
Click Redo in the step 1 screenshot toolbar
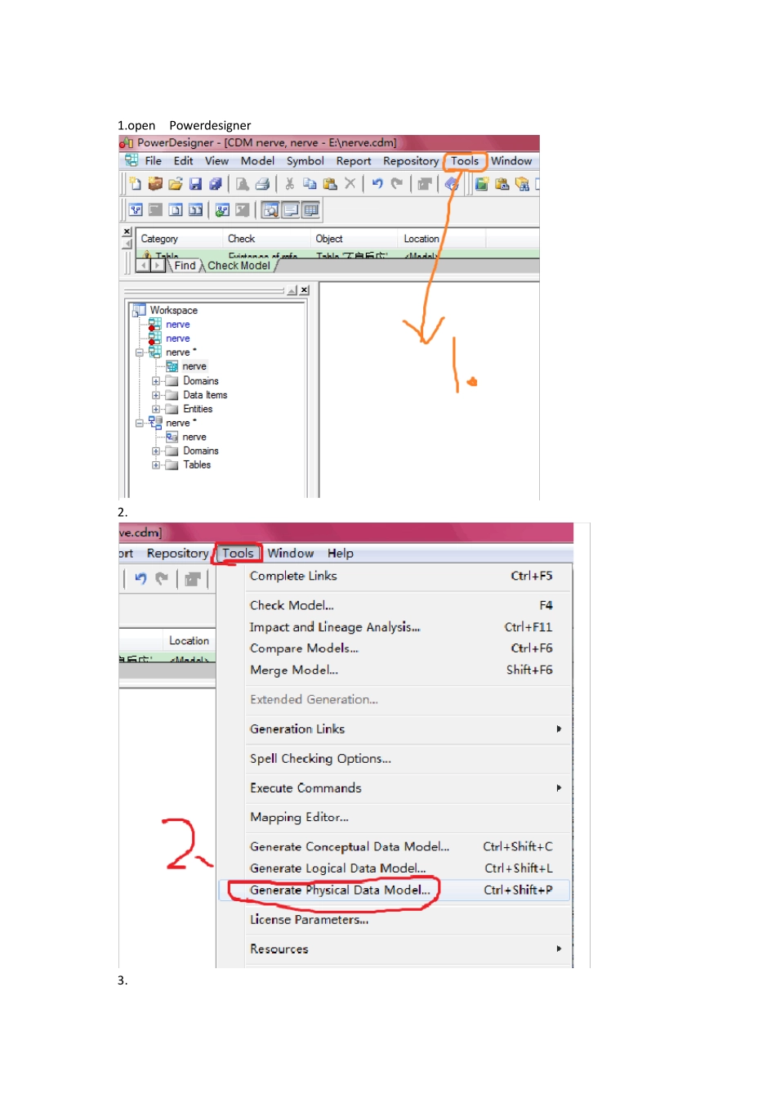click(x=397, y=184)
